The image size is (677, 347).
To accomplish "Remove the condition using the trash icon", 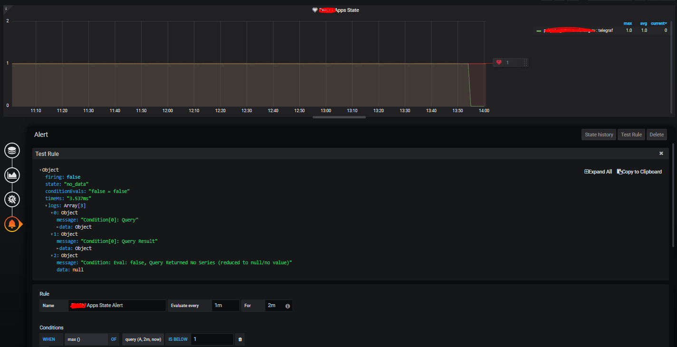I will point(240,339).
